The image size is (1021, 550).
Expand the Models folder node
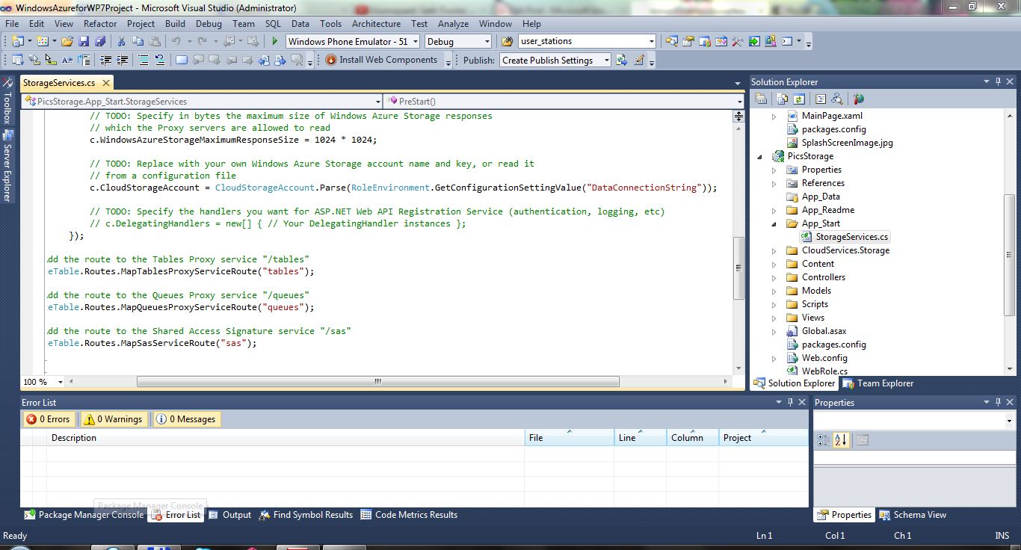[774, 291]
